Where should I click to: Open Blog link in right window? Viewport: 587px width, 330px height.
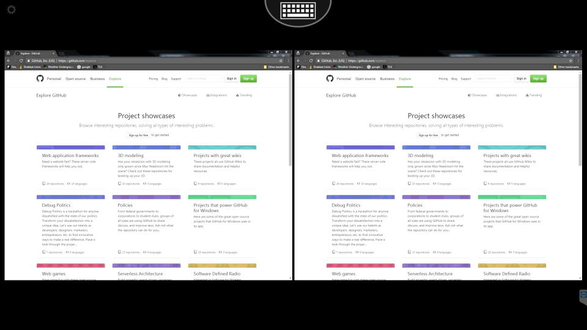pyautogui.click(x=454, y=79)
